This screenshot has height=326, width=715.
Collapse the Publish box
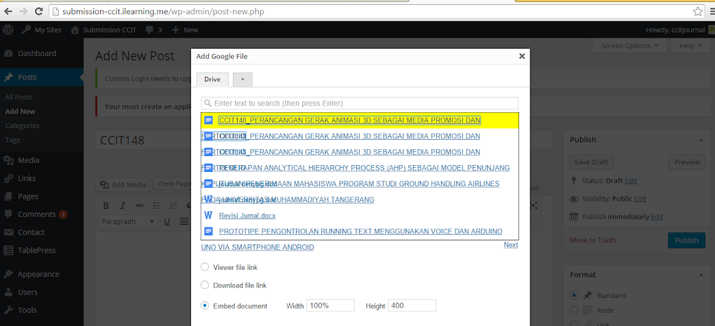tap(701, 140)
